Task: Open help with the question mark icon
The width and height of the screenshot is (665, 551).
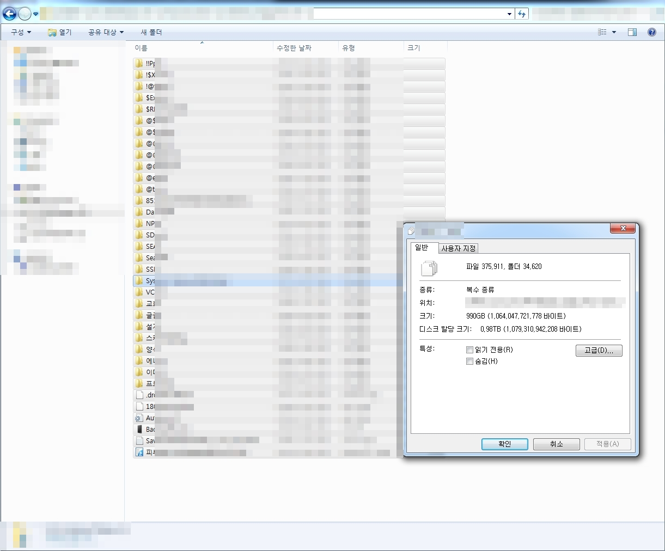Action: [x=651, y=32]
